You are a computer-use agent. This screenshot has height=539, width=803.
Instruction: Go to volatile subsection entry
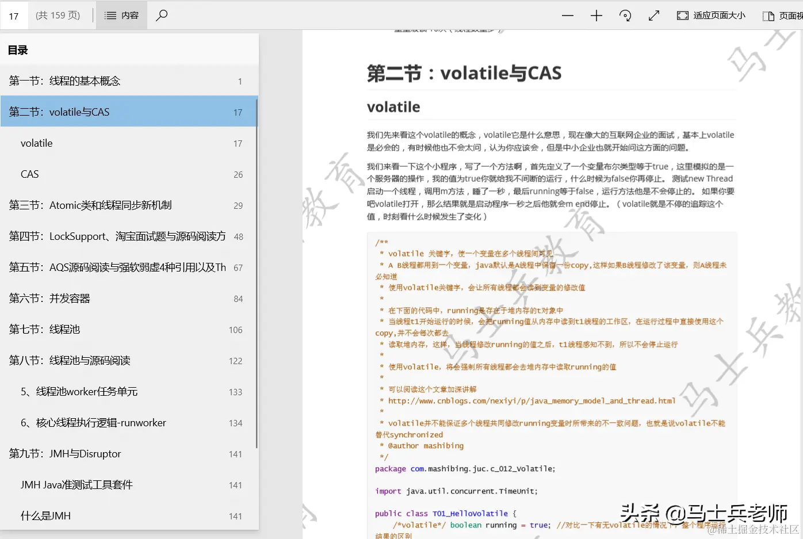129,143
